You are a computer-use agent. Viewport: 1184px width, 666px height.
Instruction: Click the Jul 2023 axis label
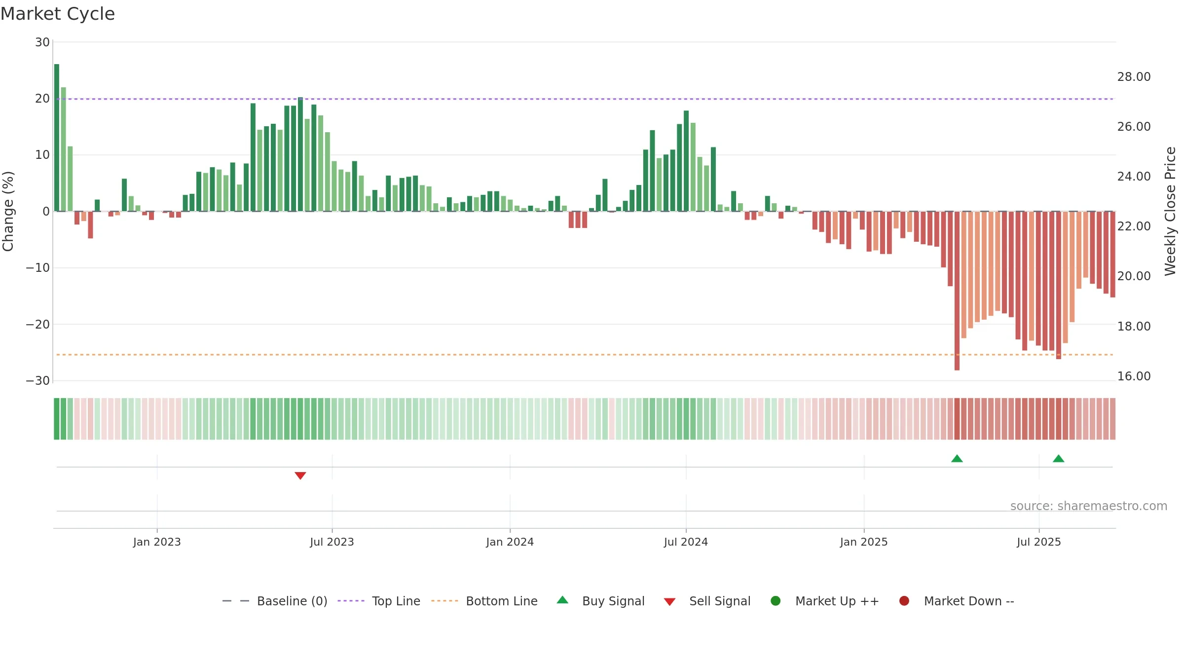(332, 542)
